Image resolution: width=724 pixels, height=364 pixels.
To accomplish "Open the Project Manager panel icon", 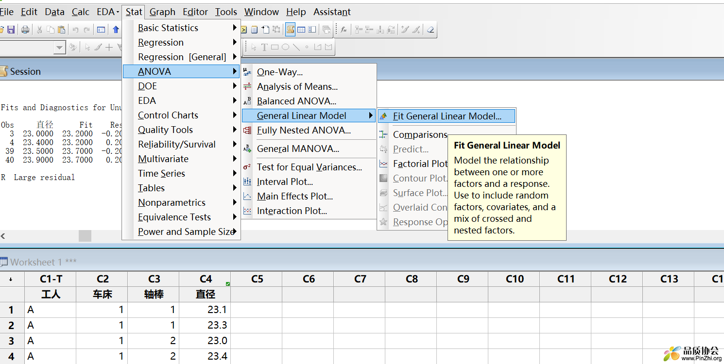I will pos(312,30).
